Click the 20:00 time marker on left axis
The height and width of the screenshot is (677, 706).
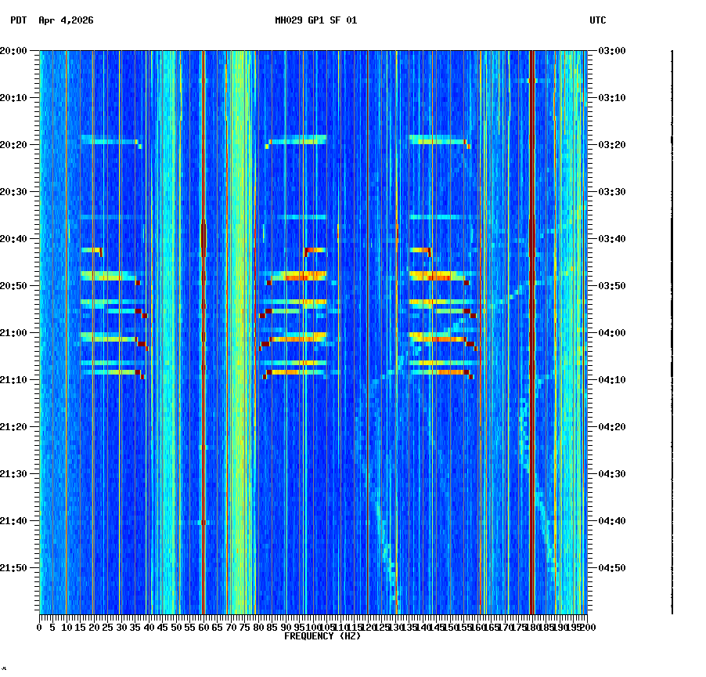pyautogui.click(x=19, y=49)
